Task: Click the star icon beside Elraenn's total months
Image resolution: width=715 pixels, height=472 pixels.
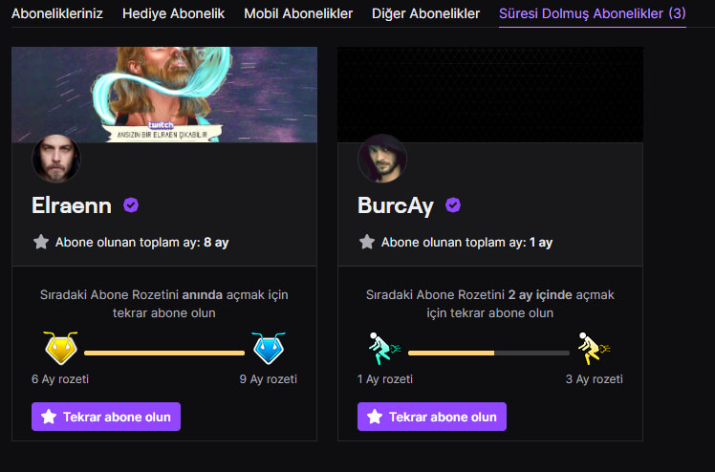Action: coord(41,242)
